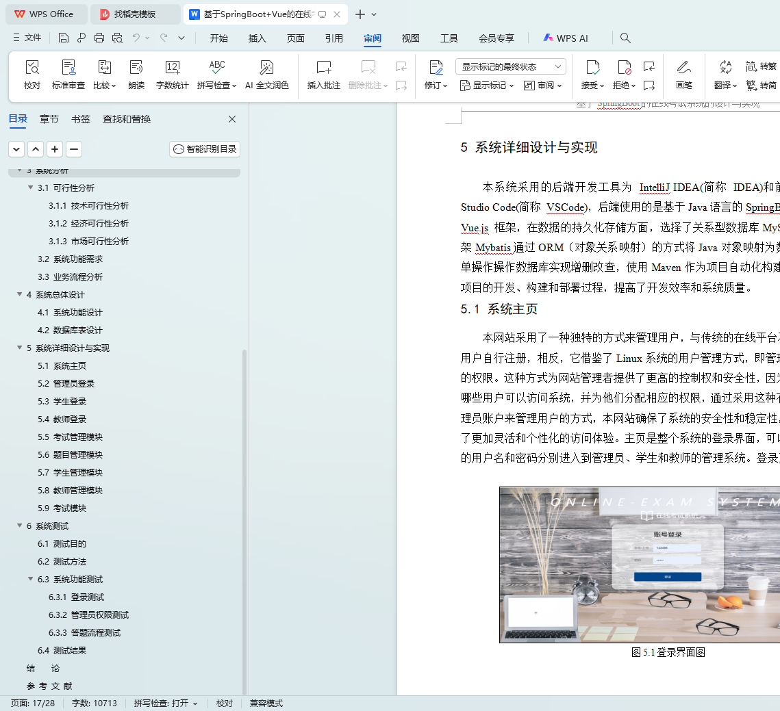Click 插入批注 insert comment icon
The height and width of the screenshot is (711, 780).
(323, 68)
